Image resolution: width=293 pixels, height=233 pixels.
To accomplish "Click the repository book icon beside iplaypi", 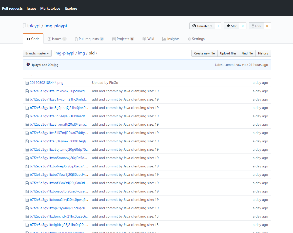I will click(x=24, y=26).
